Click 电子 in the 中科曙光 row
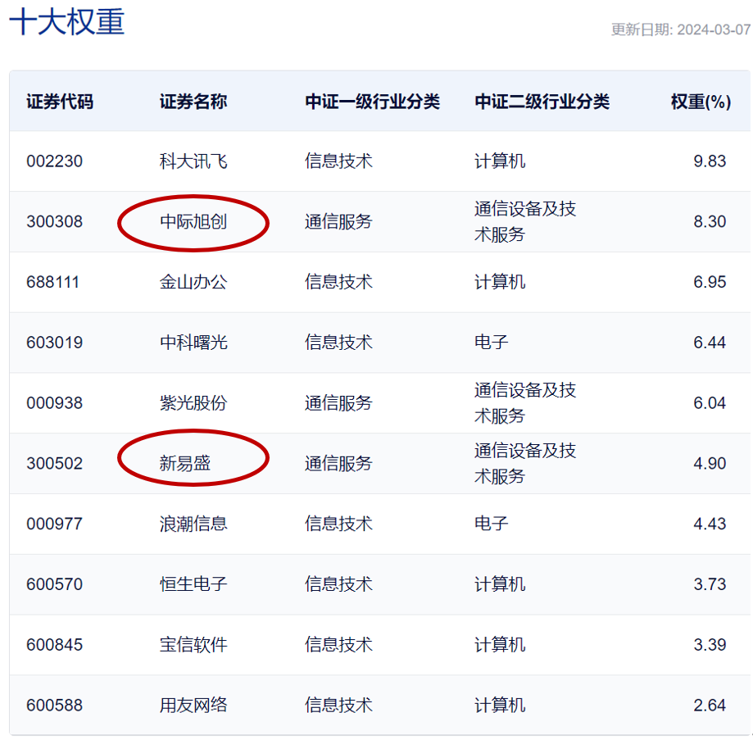 pyautogui.click(x=491, y=343)
